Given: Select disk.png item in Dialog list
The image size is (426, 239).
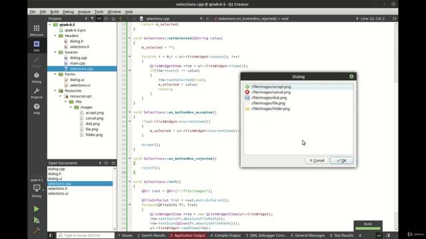Looking at the screenshot, I should [299, 98].
